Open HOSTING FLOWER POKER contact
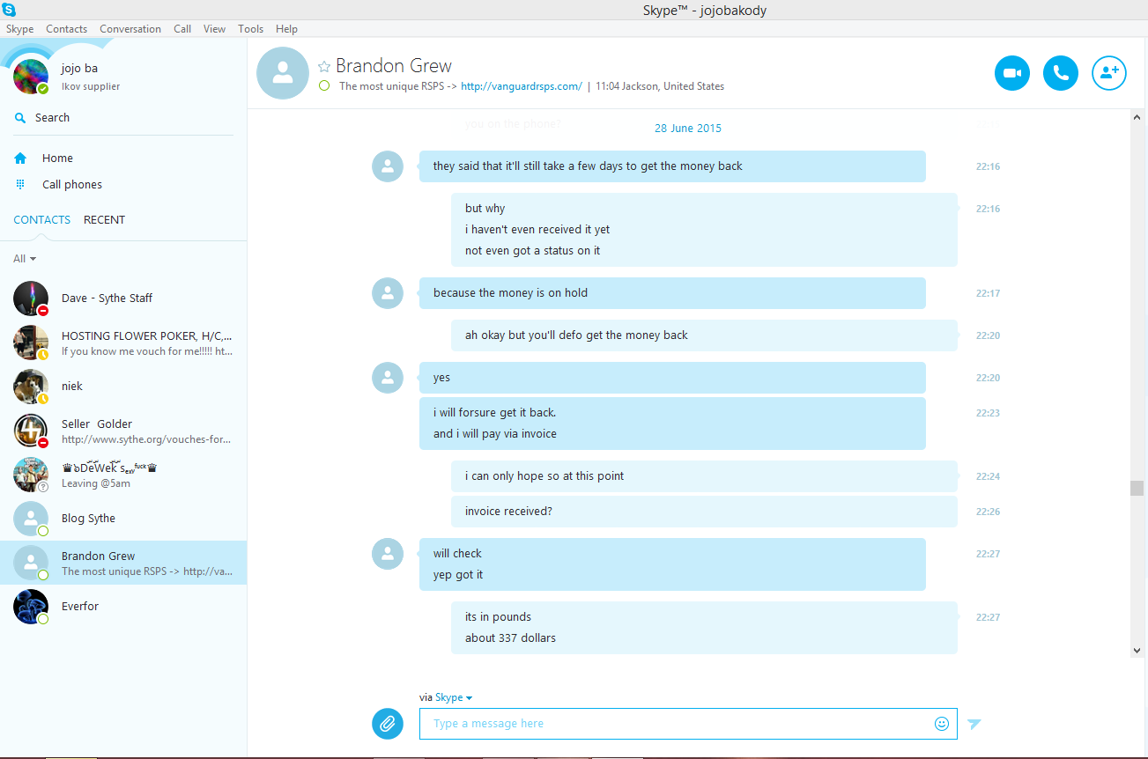1148x759 pixels. click(123, 343)
